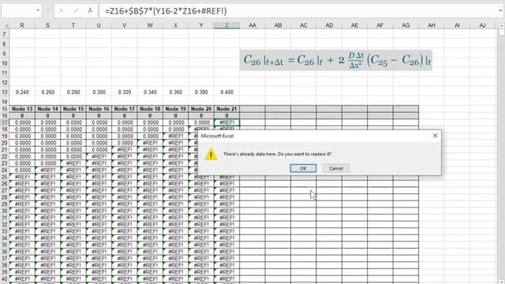Select column header X

point(175,25)
